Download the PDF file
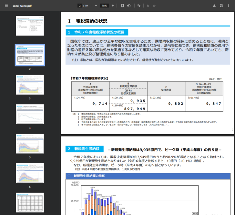The height and width of the screenshot is (215, 235). point(214,6)
